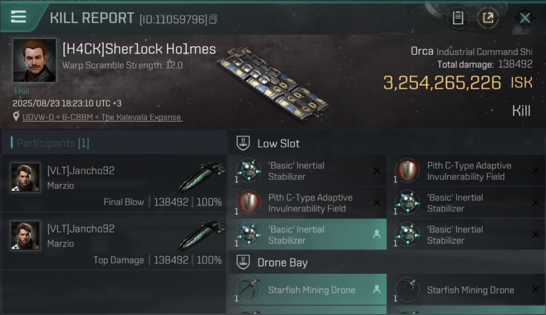Click the Marzio ship icon for Final Blow
546x315 pixels.
(x=202, y=176)
